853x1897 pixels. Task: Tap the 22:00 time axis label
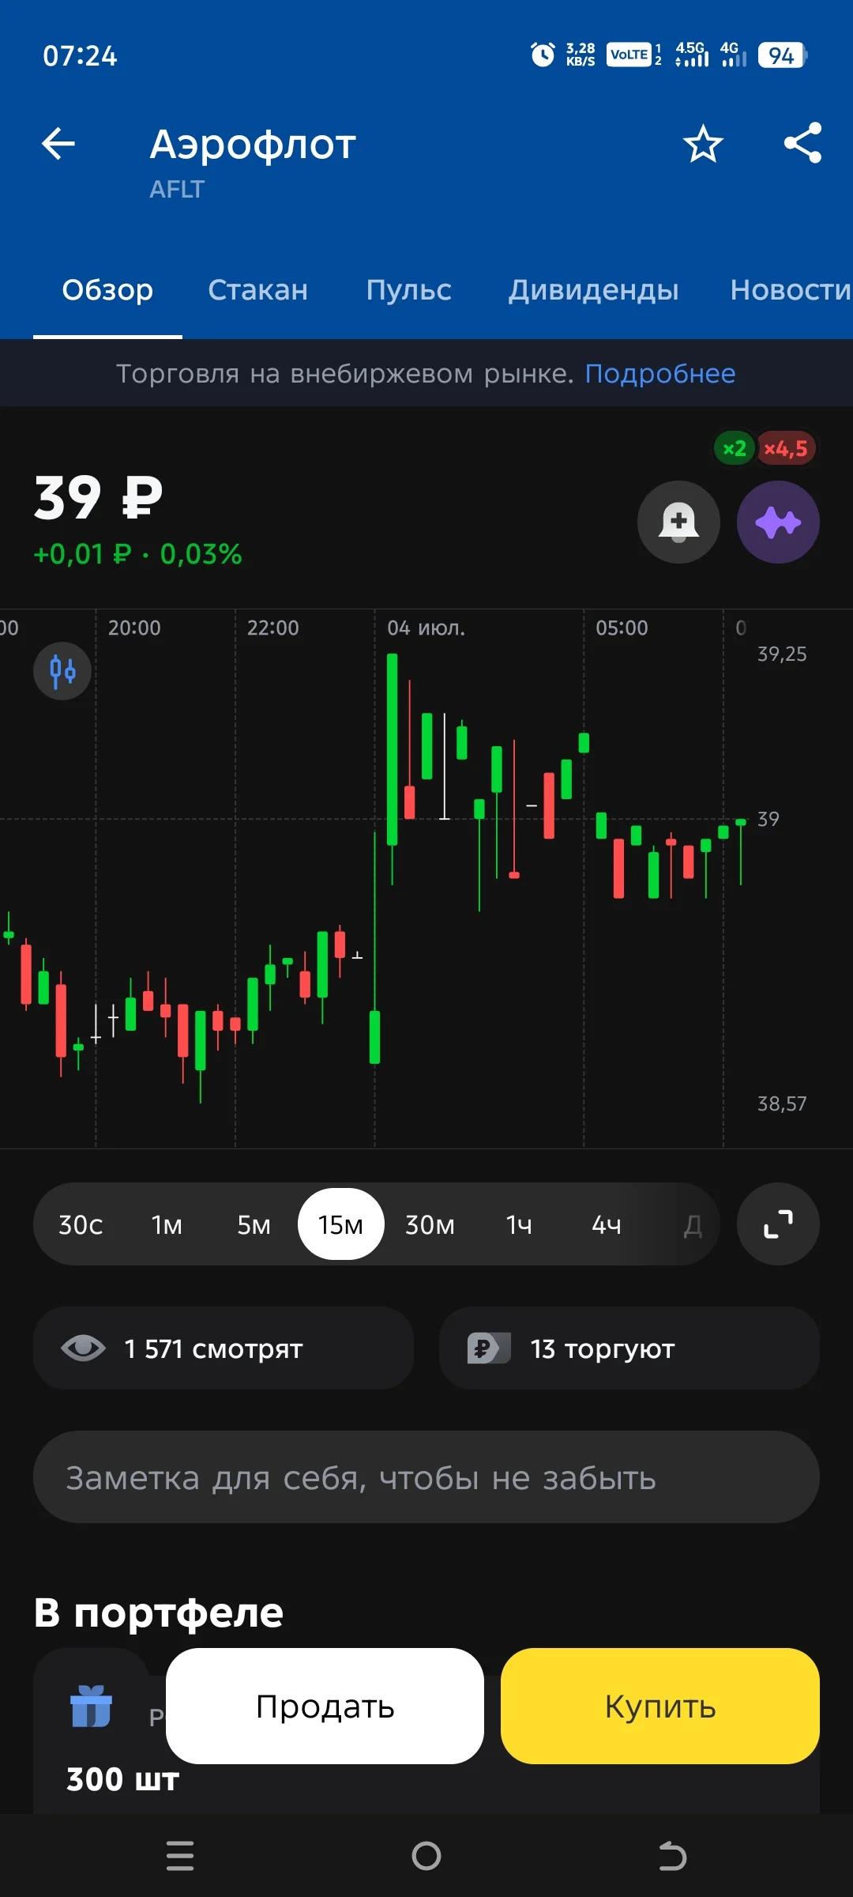tap(273, 628)
